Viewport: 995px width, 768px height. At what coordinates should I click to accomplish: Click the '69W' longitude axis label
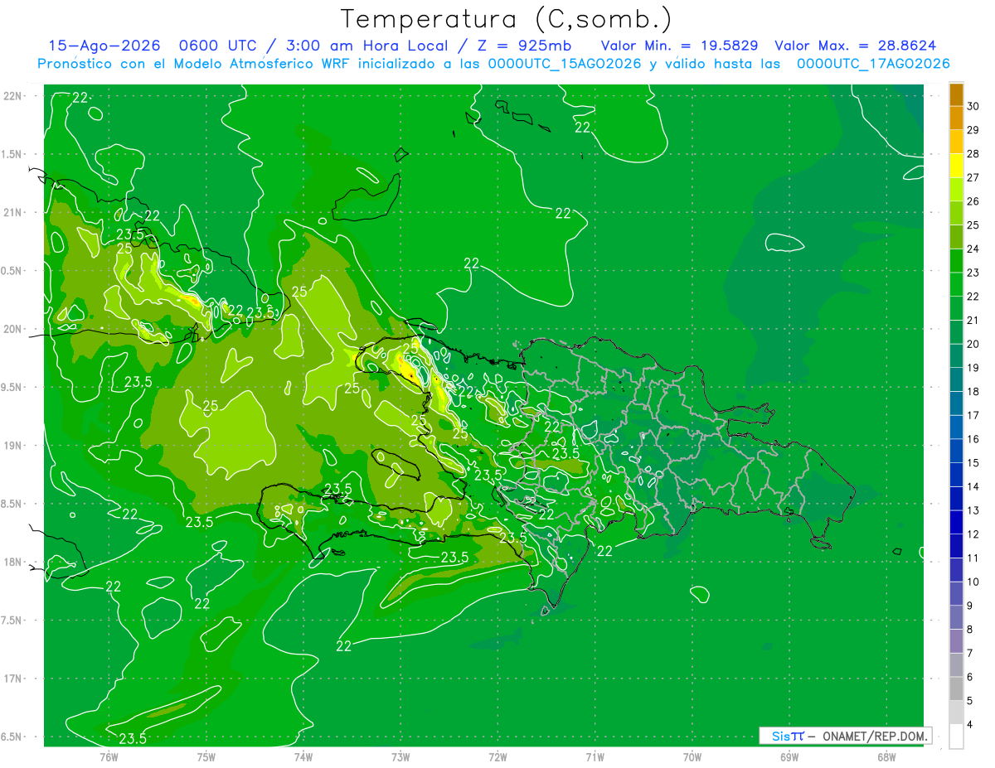tap(789, 756)
